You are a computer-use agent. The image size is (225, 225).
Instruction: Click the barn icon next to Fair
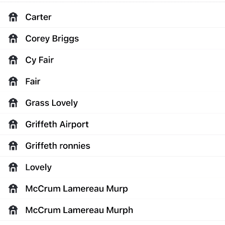point(13,81)
